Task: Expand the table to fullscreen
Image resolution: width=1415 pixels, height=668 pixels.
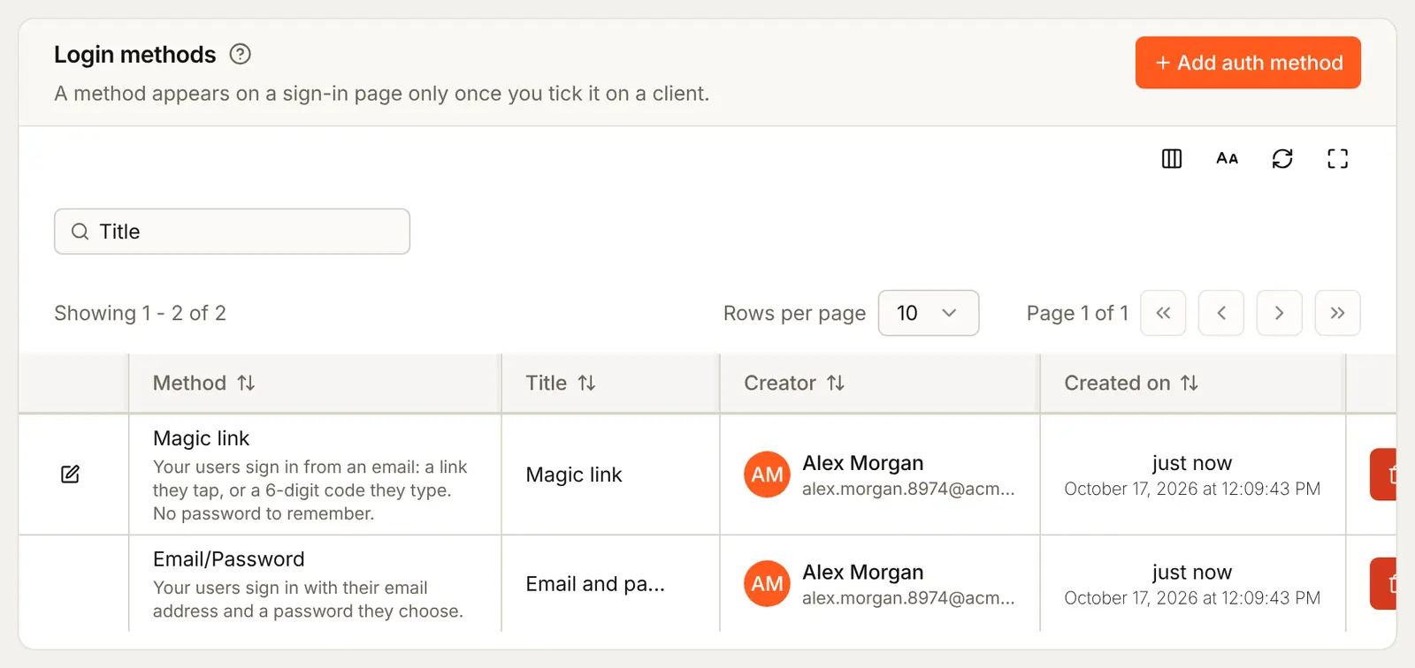Action: click(x=1338, y=158)
